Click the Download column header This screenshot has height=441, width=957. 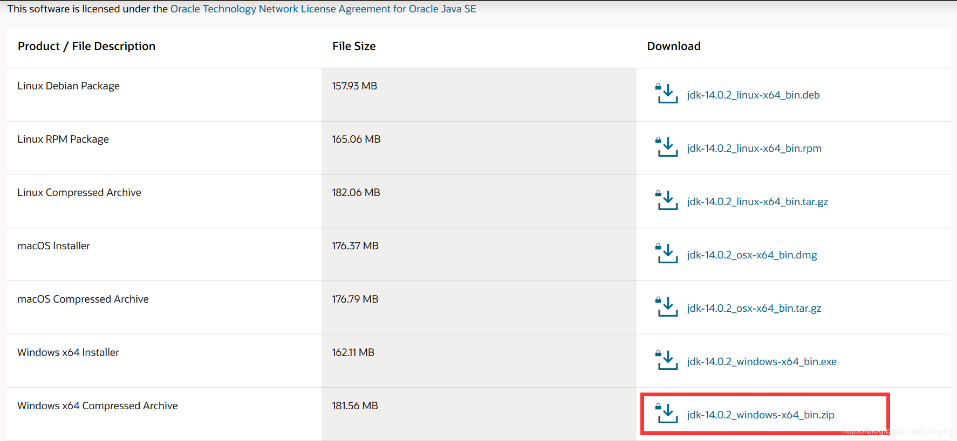(674, 46)
